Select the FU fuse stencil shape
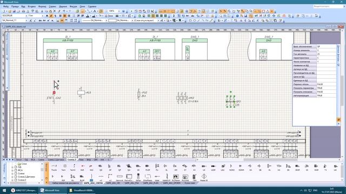The width and height of the screenshot is (346, 194). (x=157, y=167)
